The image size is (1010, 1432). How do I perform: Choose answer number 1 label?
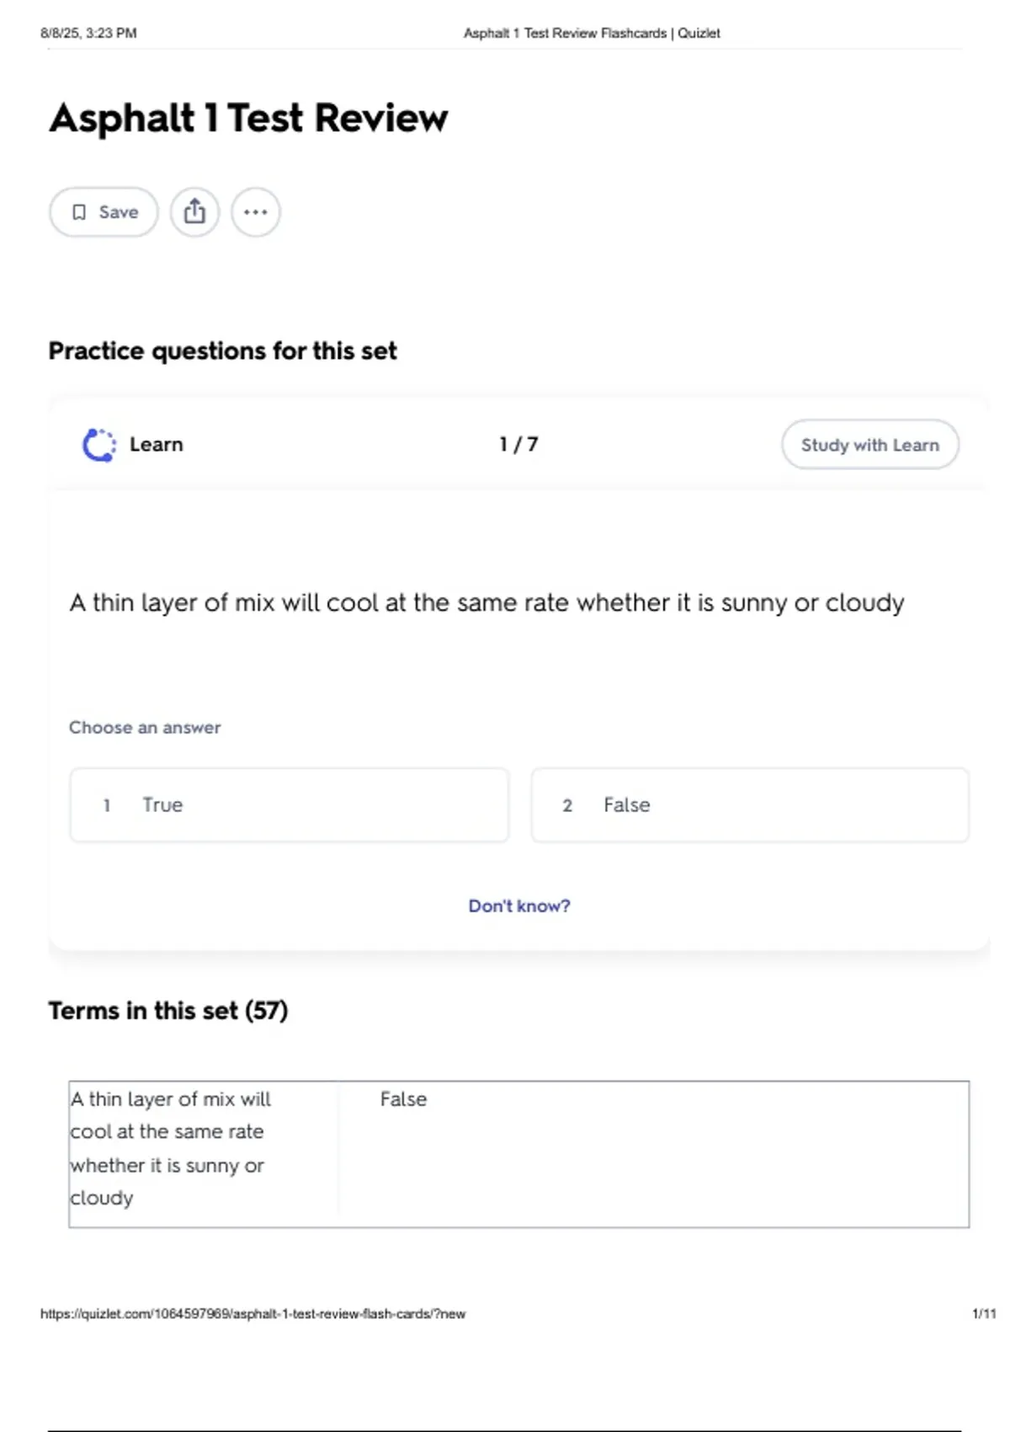click(107, 805)
